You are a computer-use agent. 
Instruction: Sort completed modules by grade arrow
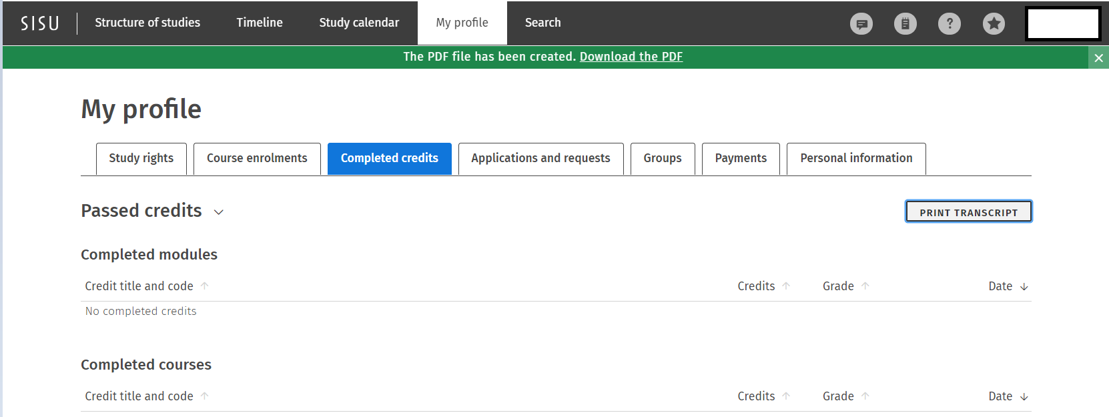click(865, 286)
